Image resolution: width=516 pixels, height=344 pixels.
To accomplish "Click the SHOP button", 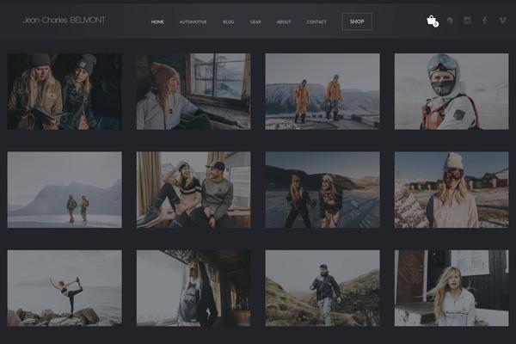I will (x=357, y=21).
